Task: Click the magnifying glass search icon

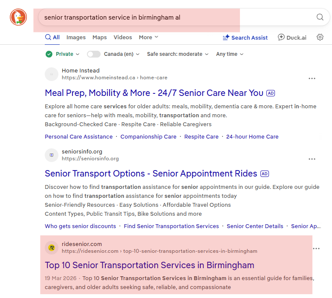Action: click(320, 17)
